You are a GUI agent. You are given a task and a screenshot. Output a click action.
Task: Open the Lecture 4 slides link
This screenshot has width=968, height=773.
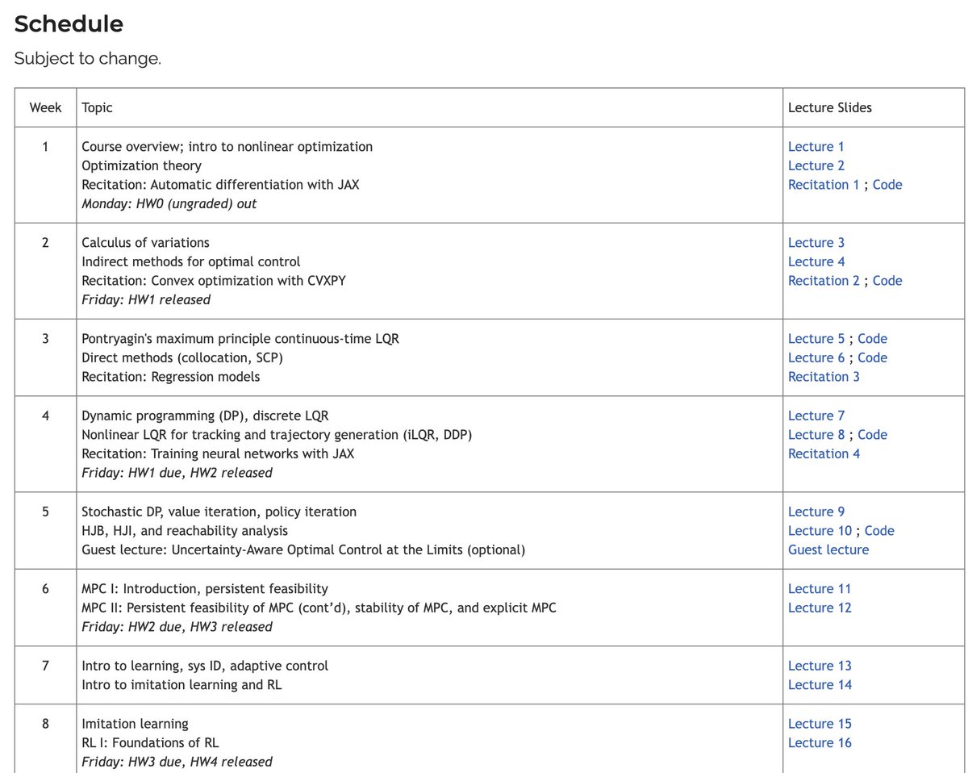click(x=816, y=261)
